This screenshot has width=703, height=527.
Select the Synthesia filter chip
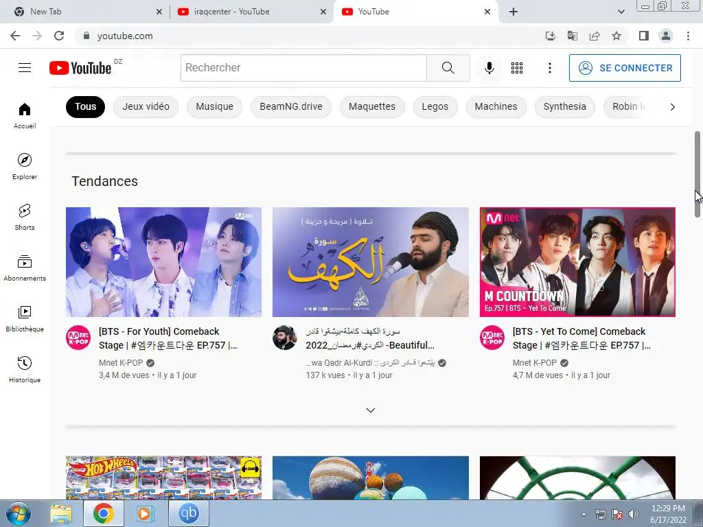click(564, 106)
